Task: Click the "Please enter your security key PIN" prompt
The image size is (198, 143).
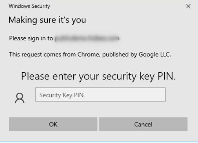Action: click(98, 76)
